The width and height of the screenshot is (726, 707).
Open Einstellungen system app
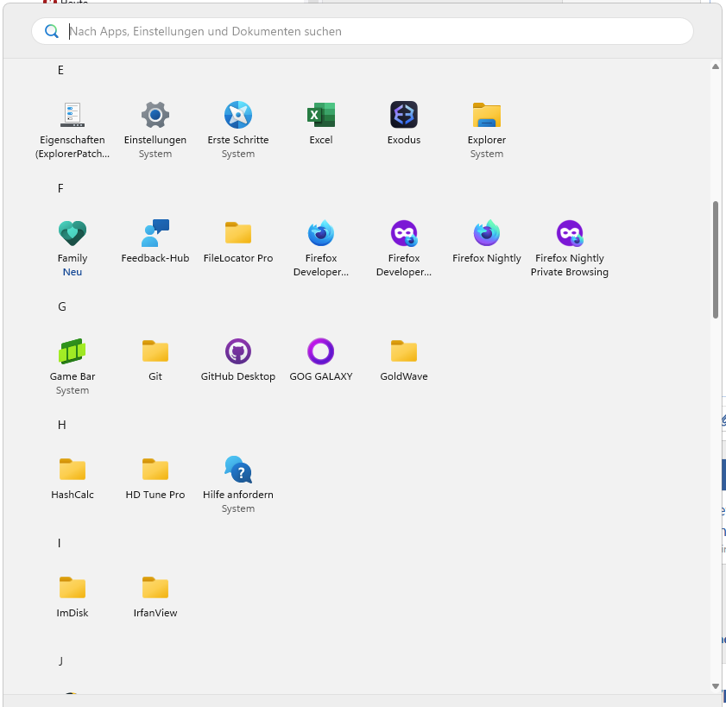click(155, 129)
